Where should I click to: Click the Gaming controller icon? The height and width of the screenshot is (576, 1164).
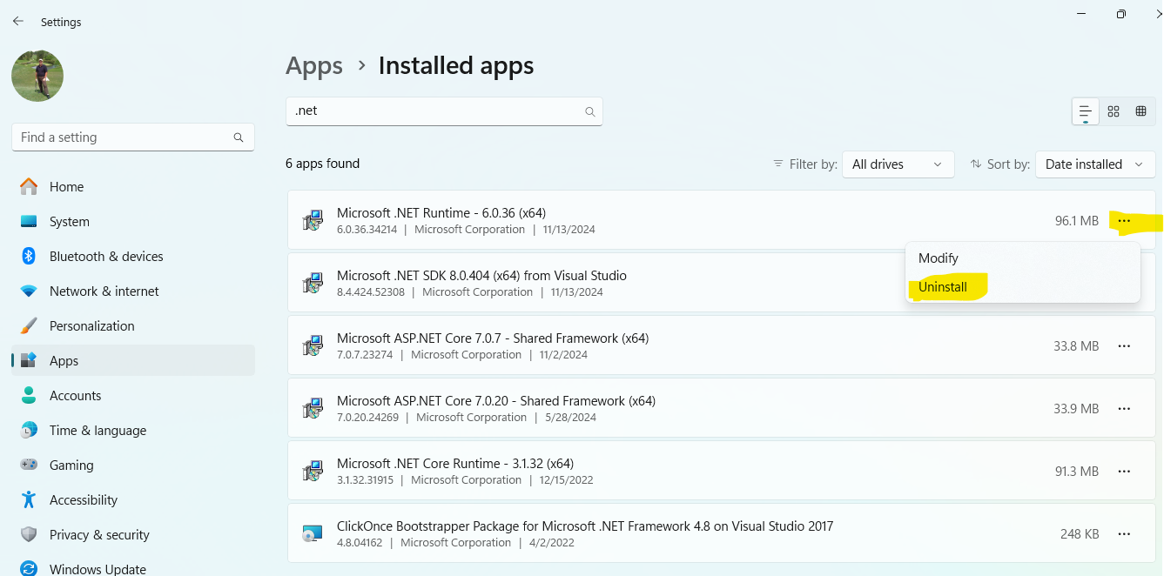click(x=29, y=465)
